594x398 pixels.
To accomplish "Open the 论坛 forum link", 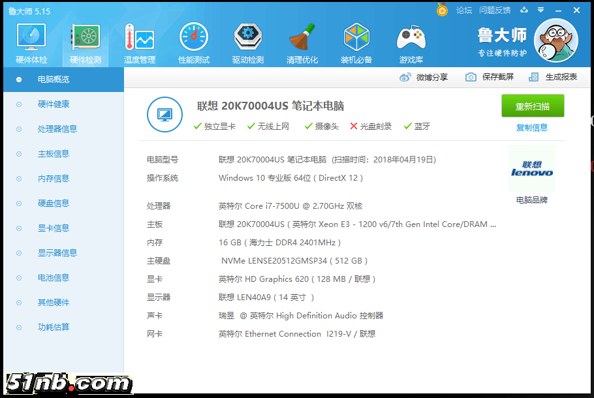I will [x=465, y=10].
